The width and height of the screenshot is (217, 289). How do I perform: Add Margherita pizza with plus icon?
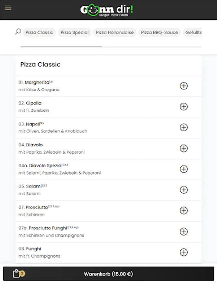pos(184,86)
